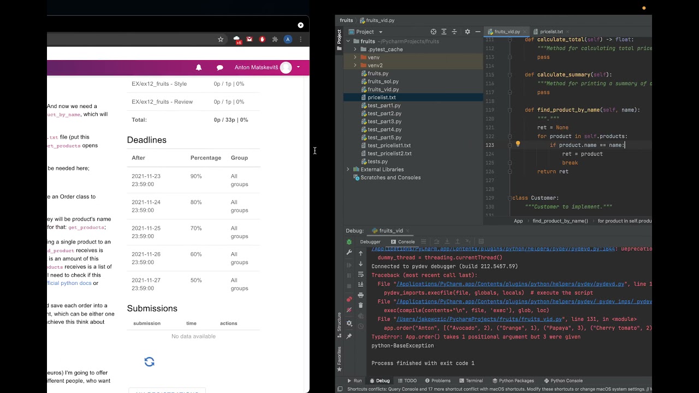This screenshot has width=699, height=393.
Task: Click the pin tab icon in the Debug panel
Action: tap(349, 336)
